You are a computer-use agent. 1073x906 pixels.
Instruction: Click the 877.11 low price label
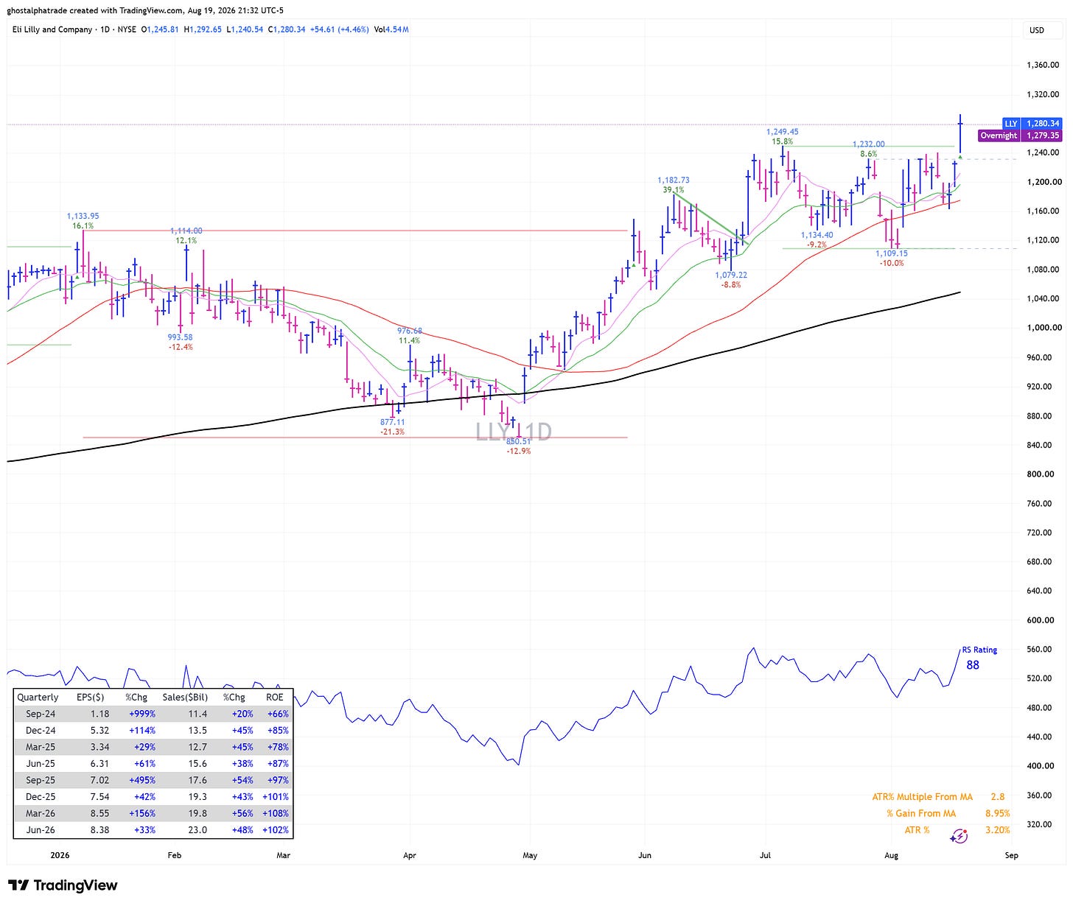[x=393, y=422]
